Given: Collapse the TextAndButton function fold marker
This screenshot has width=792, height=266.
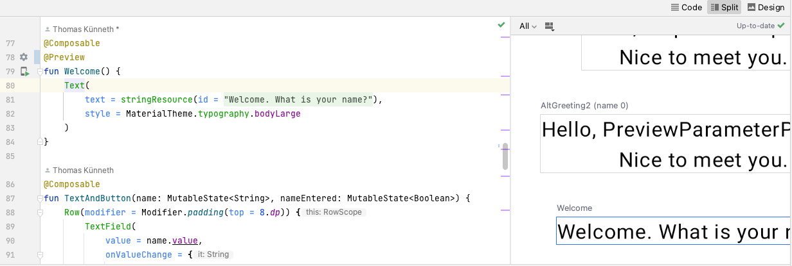Looking at the screenshot, I should 40,199.
